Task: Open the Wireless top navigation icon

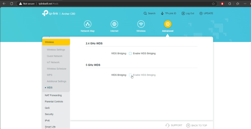Action: (x=141, y=24)
